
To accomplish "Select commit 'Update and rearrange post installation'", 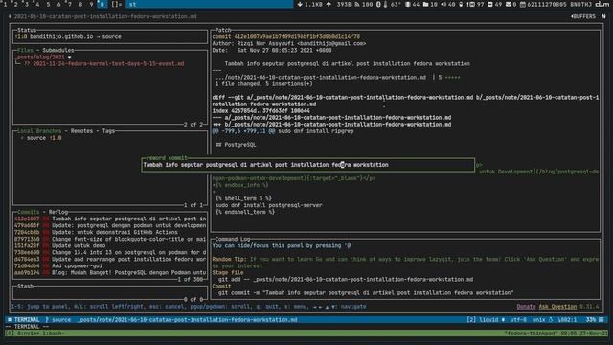I will 110,259.
